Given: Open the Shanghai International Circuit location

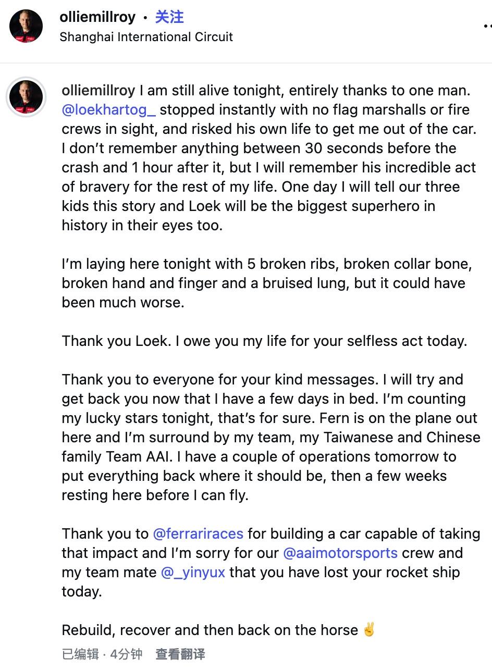Looking at the screenshot, I should click(146, 37).
